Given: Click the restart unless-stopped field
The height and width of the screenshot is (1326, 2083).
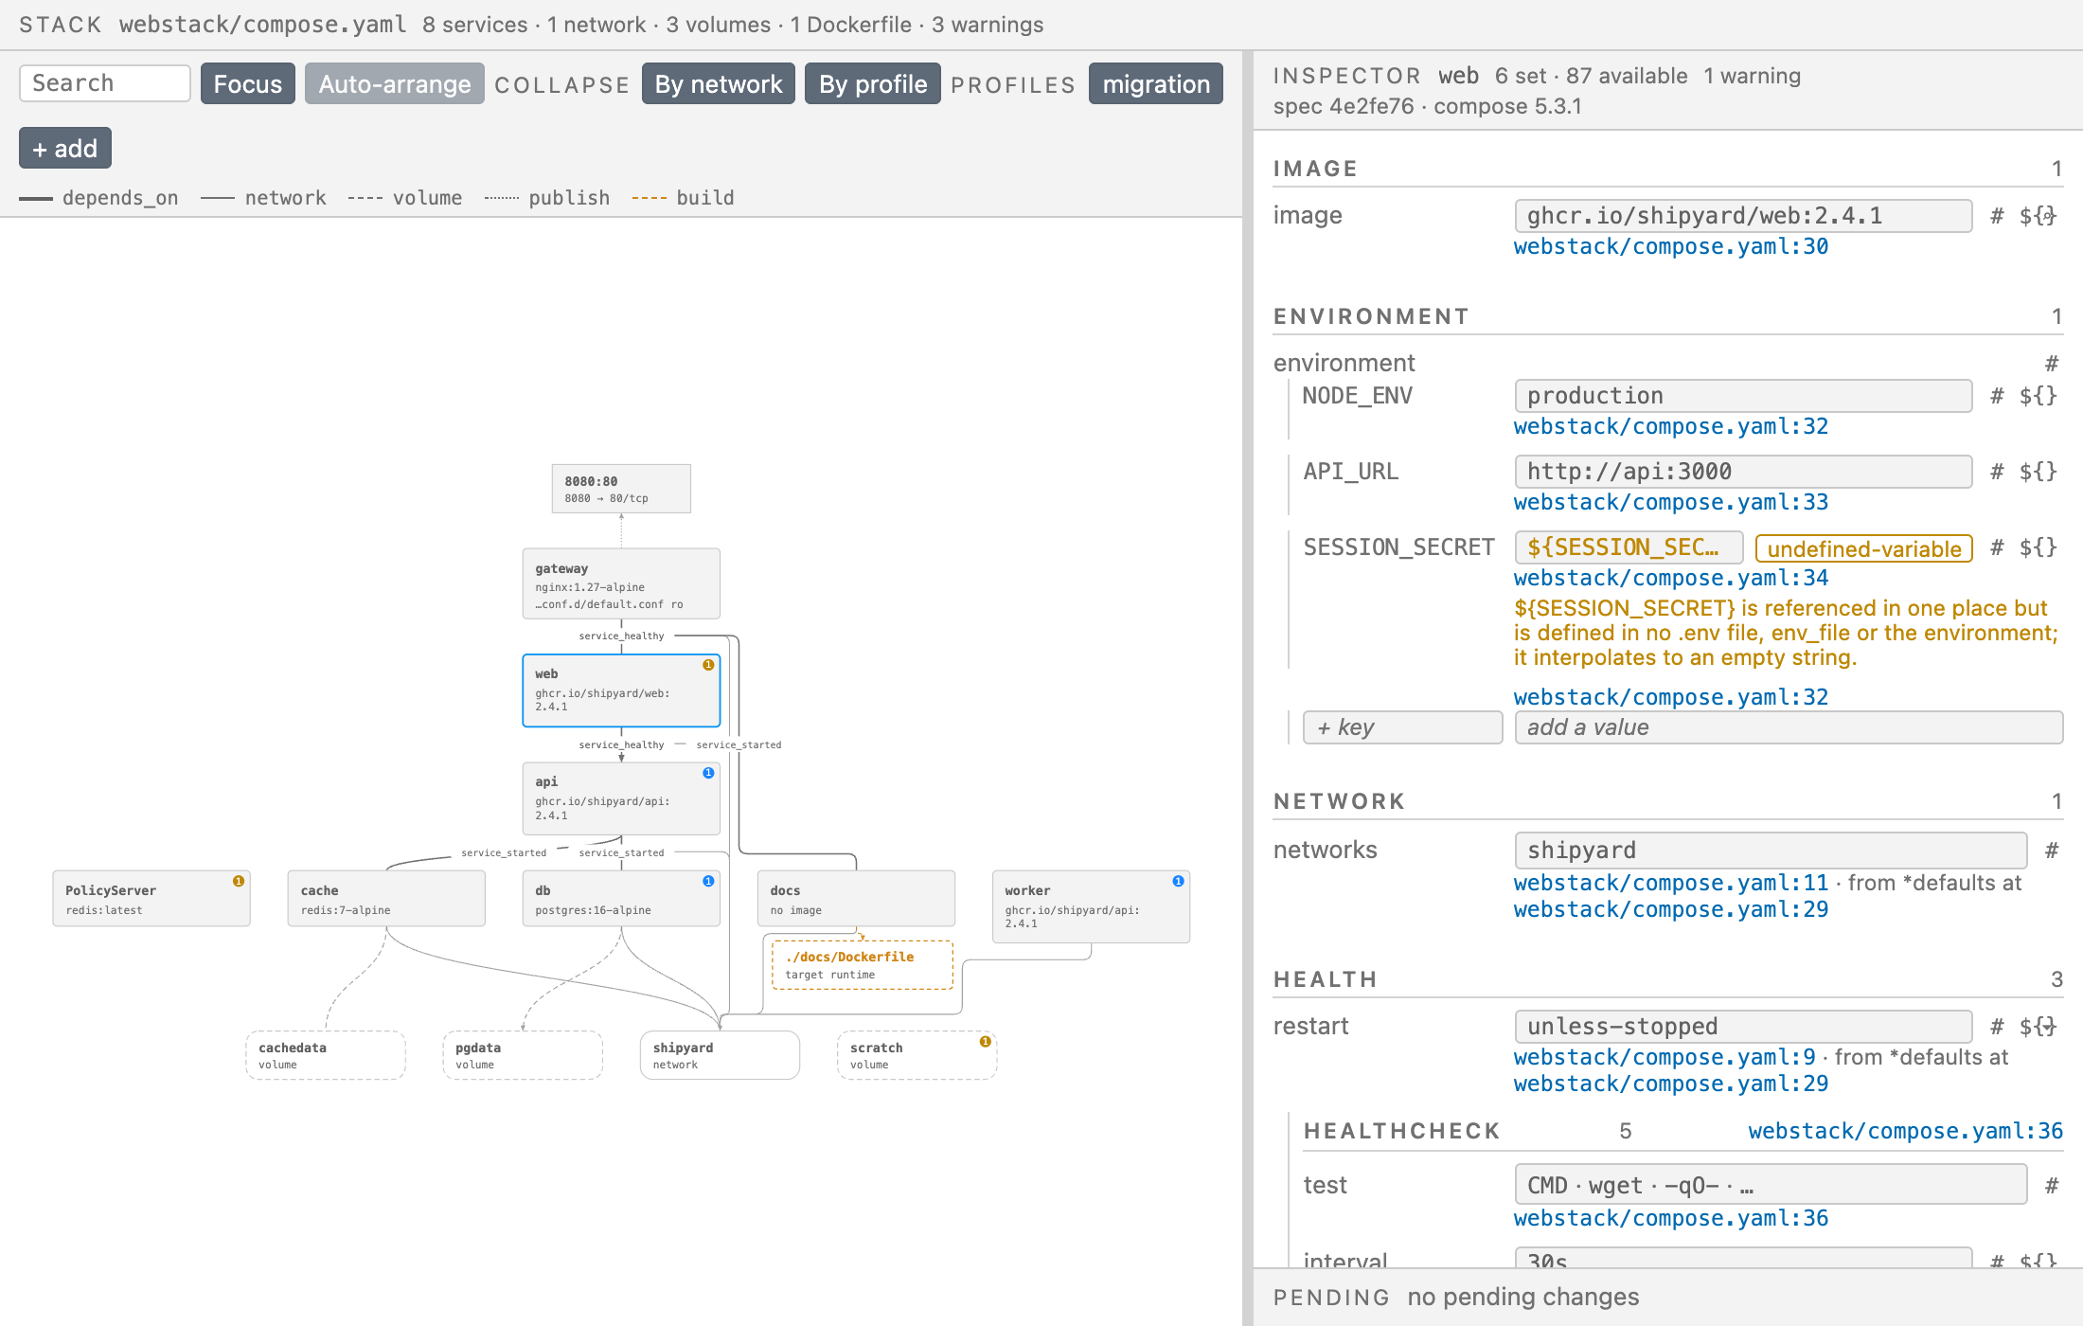Looking at the screenshot, I should click(x=1744, y=1027).
